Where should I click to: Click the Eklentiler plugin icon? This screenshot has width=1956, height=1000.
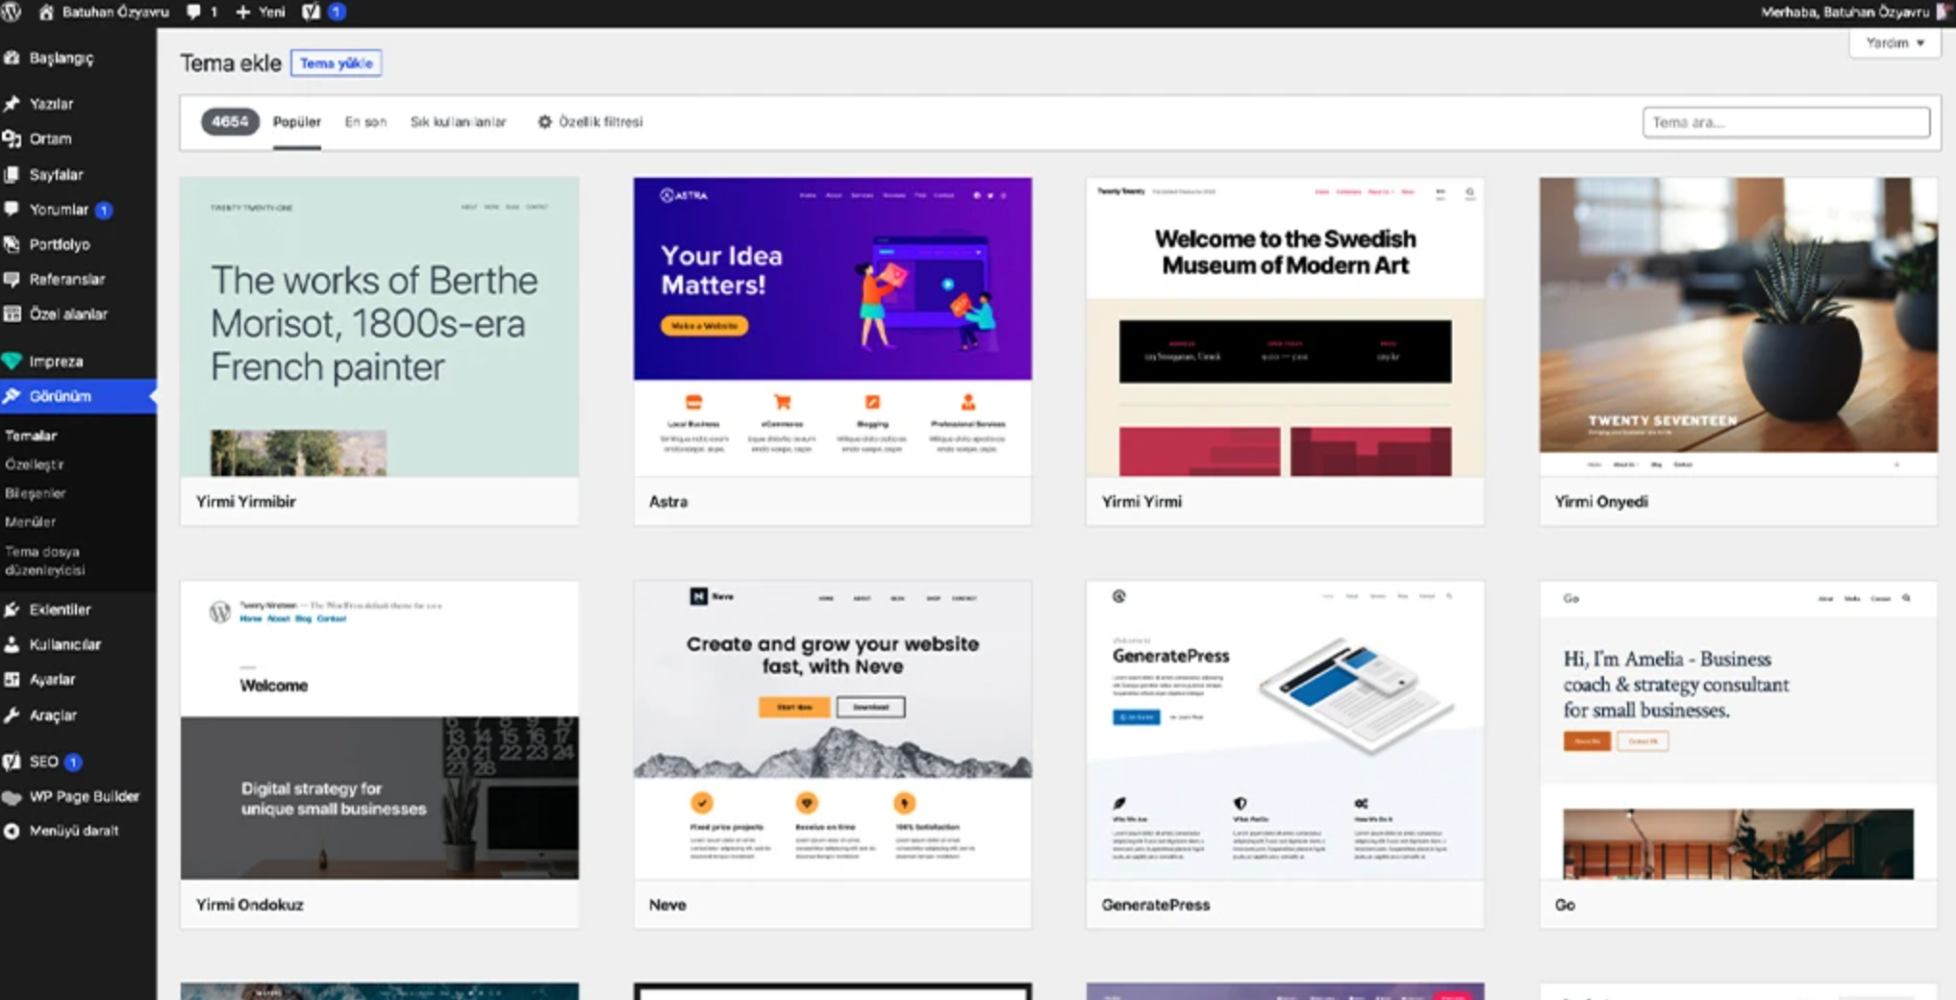pyautogui.click(x=12, y=610)
